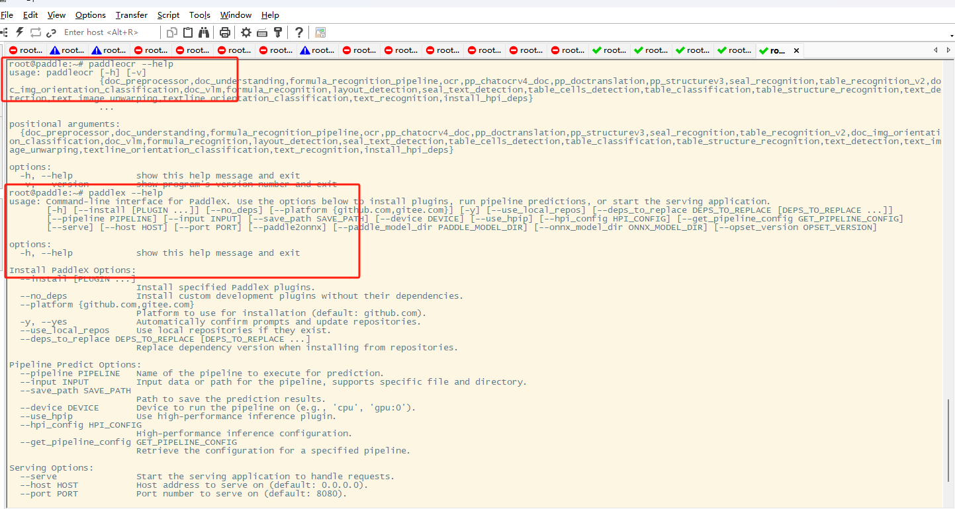Viewport: 955px width, 509px height.
Task: Click 'Install specified PaddleX plugins.' text
Action: click(226, 288)
